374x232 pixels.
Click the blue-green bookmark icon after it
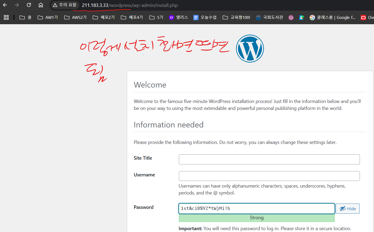[x=301, y=18]
